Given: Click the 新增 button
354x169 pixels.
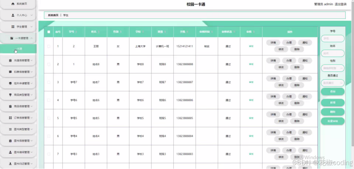Looking at the screenshot, I should 333,102.
